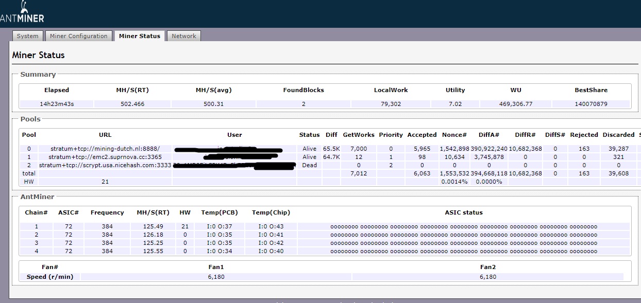Image resolution: width=641 pixels, height=303 pixels.
Task: Click the Utility value 7.02
Action: 455,104
